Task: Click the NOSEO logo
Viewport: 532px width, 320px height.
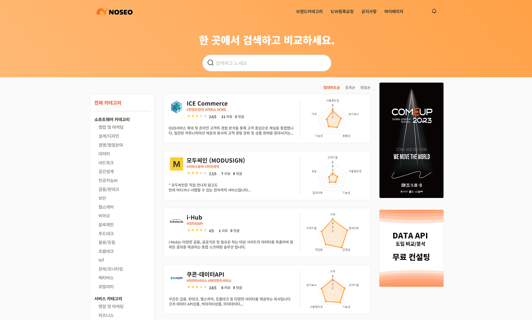Action: 114,12
